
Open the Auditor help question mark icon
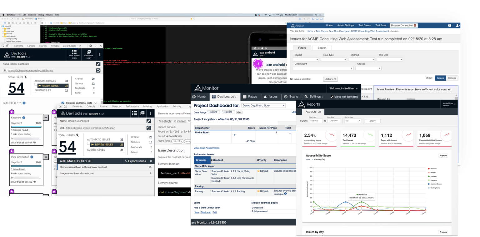pyautogui.click(x=449, y=25)
